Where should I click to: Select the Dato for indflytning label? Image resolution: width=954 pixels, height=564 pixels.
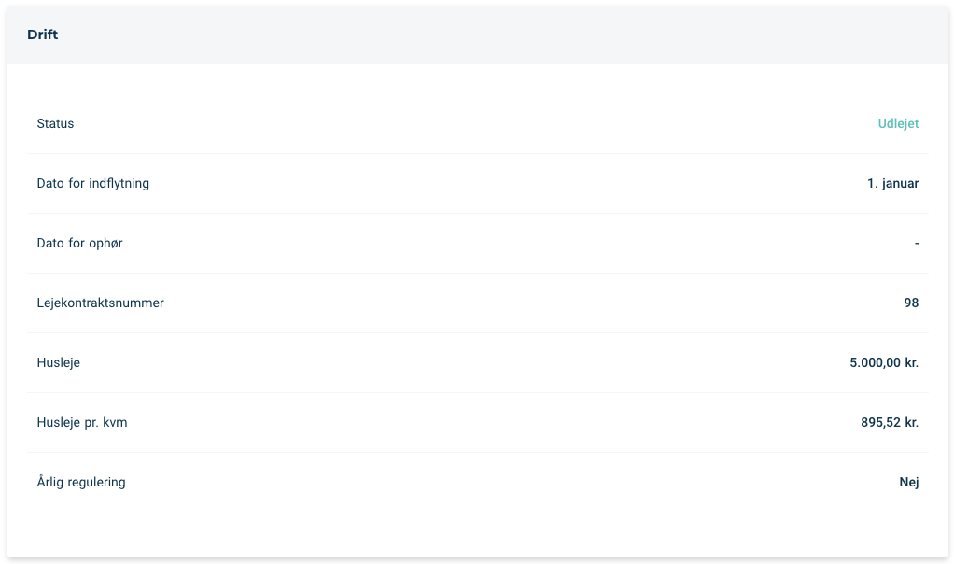(x=93, y=183)
